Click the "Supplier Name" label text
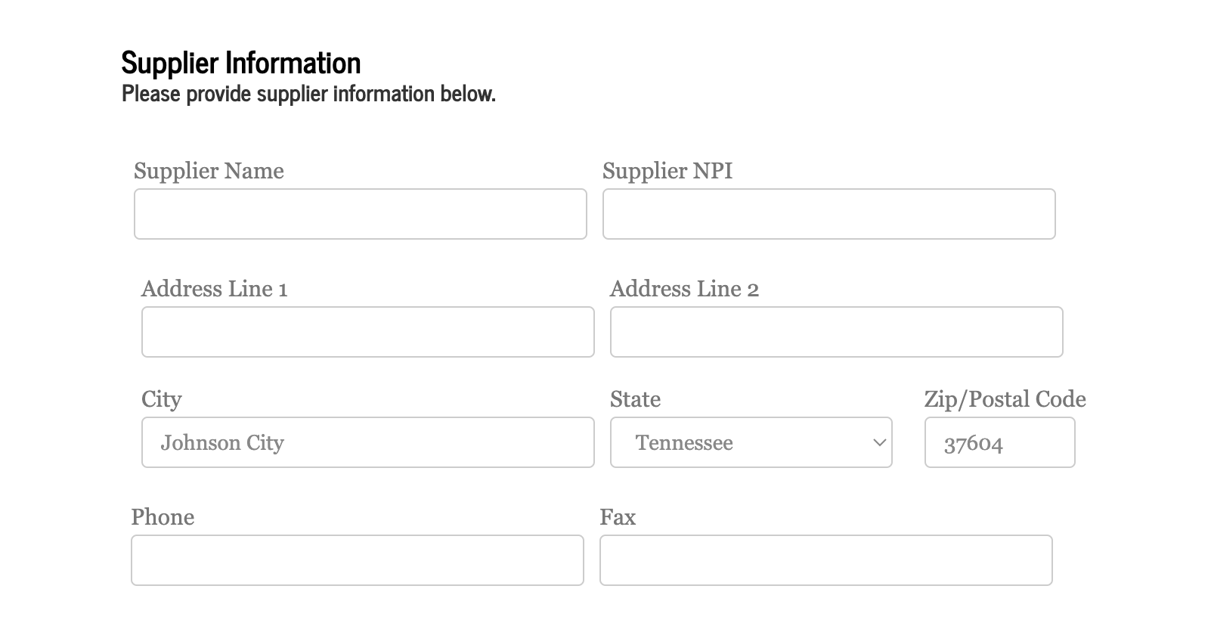This screenshot has height=623, width=1211. coord(209,171)
